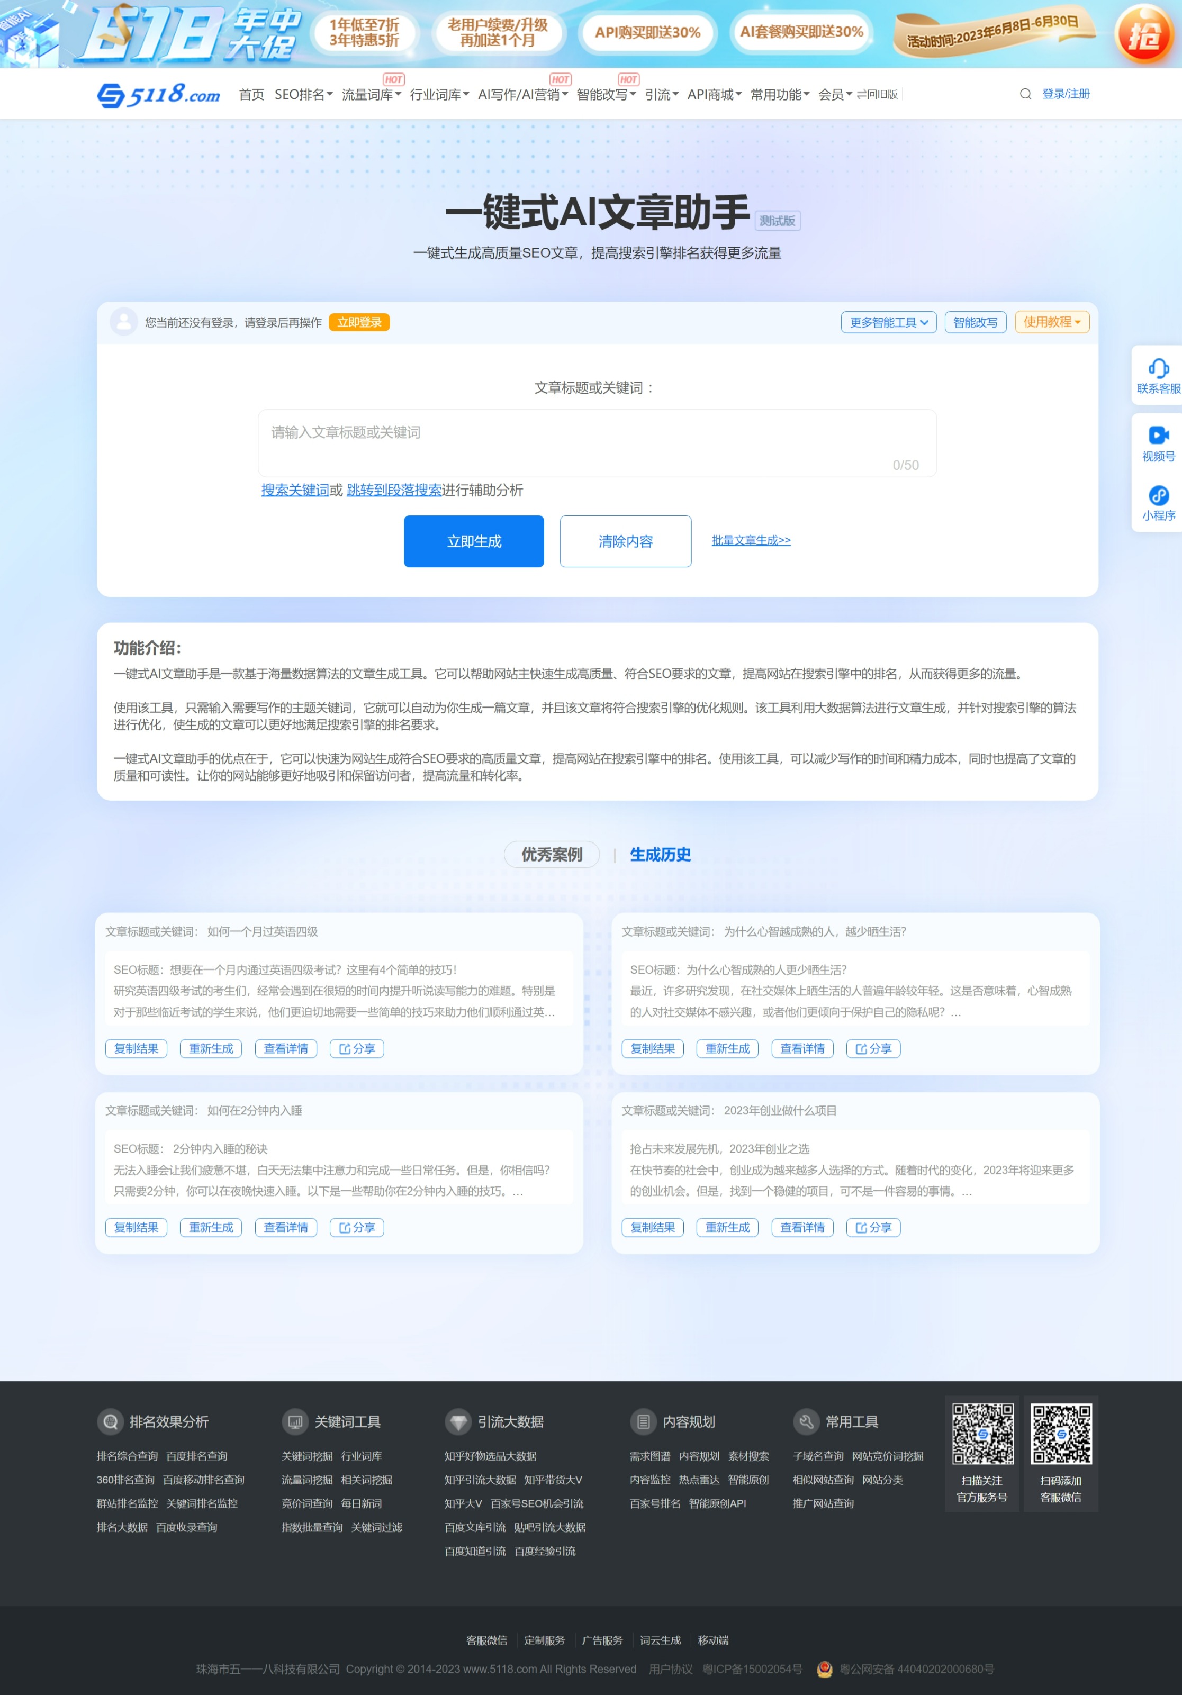Click the search magnifier icon in header
Screen dimensions: 1182x1695
(1025, 94)
